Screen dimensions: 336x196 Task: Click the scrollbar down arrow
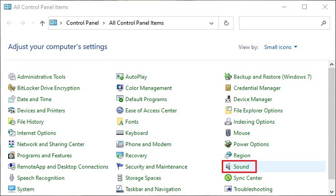coord(332,192)
